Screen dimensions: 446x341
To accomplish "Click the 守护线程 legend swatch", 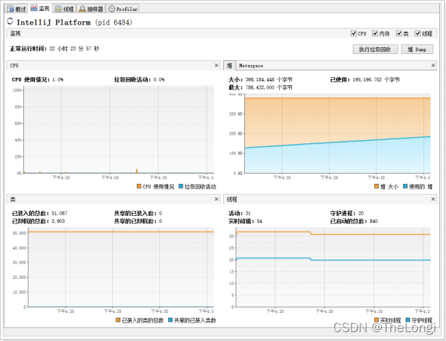I will [408, 320].
